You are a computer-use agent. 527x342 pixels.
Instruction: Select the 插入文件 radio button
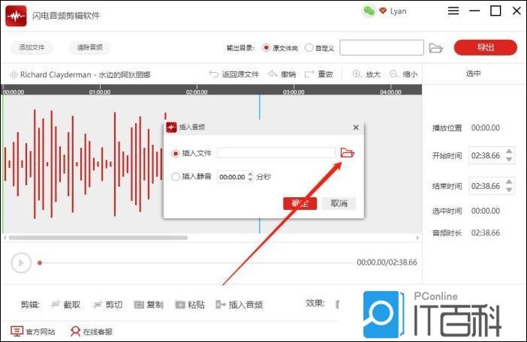(176, 154)
